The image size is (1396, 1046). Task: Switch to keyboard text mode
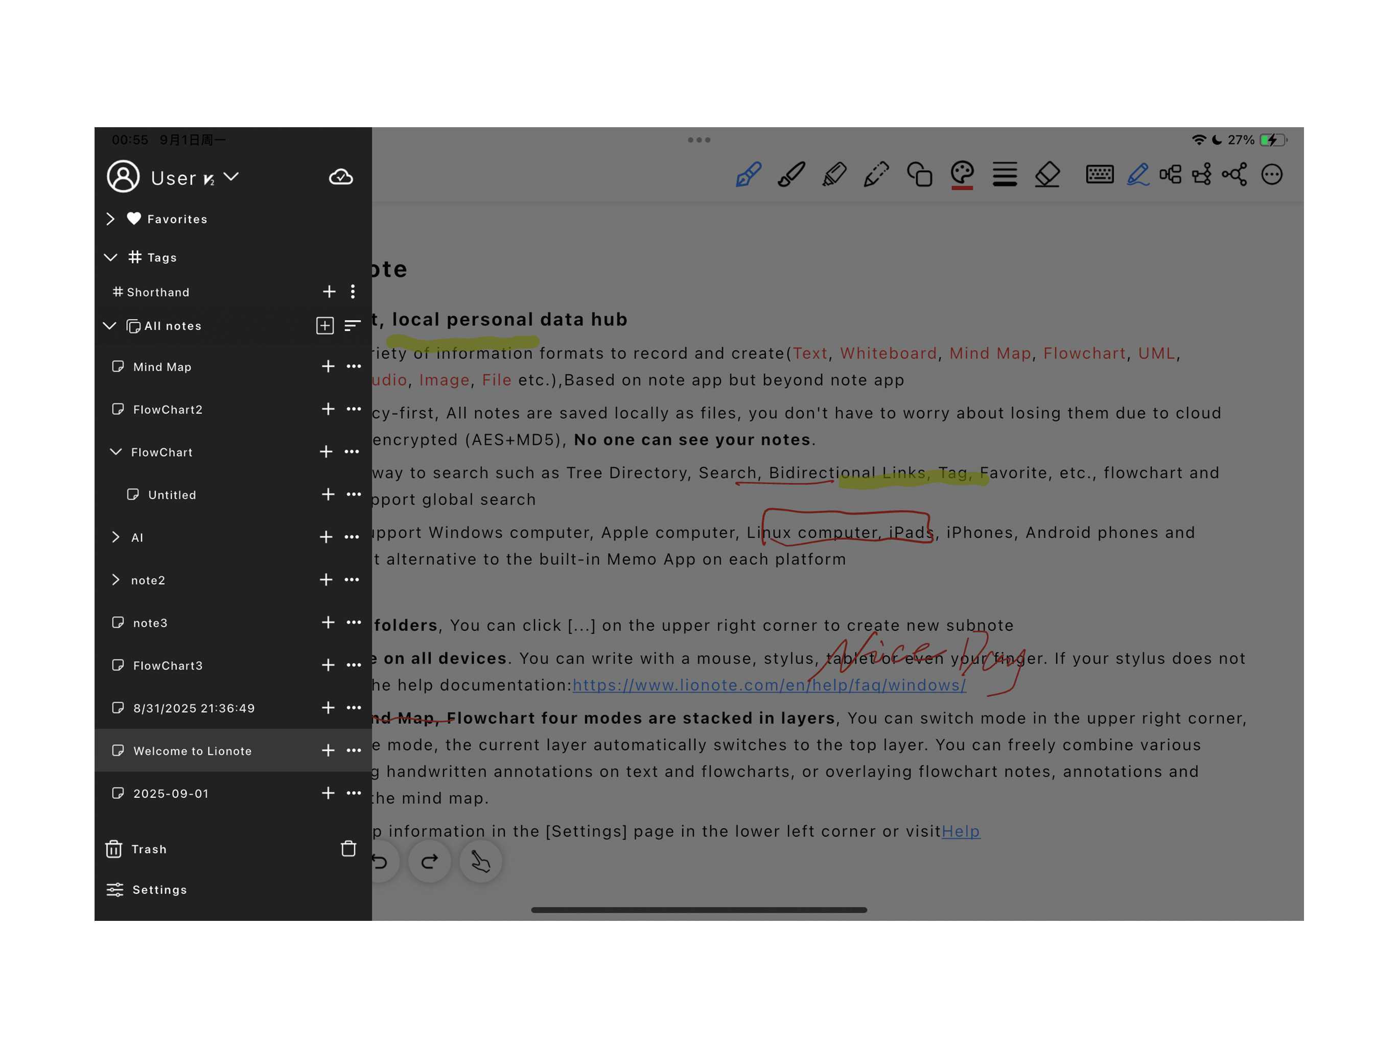click(1100, 174)
